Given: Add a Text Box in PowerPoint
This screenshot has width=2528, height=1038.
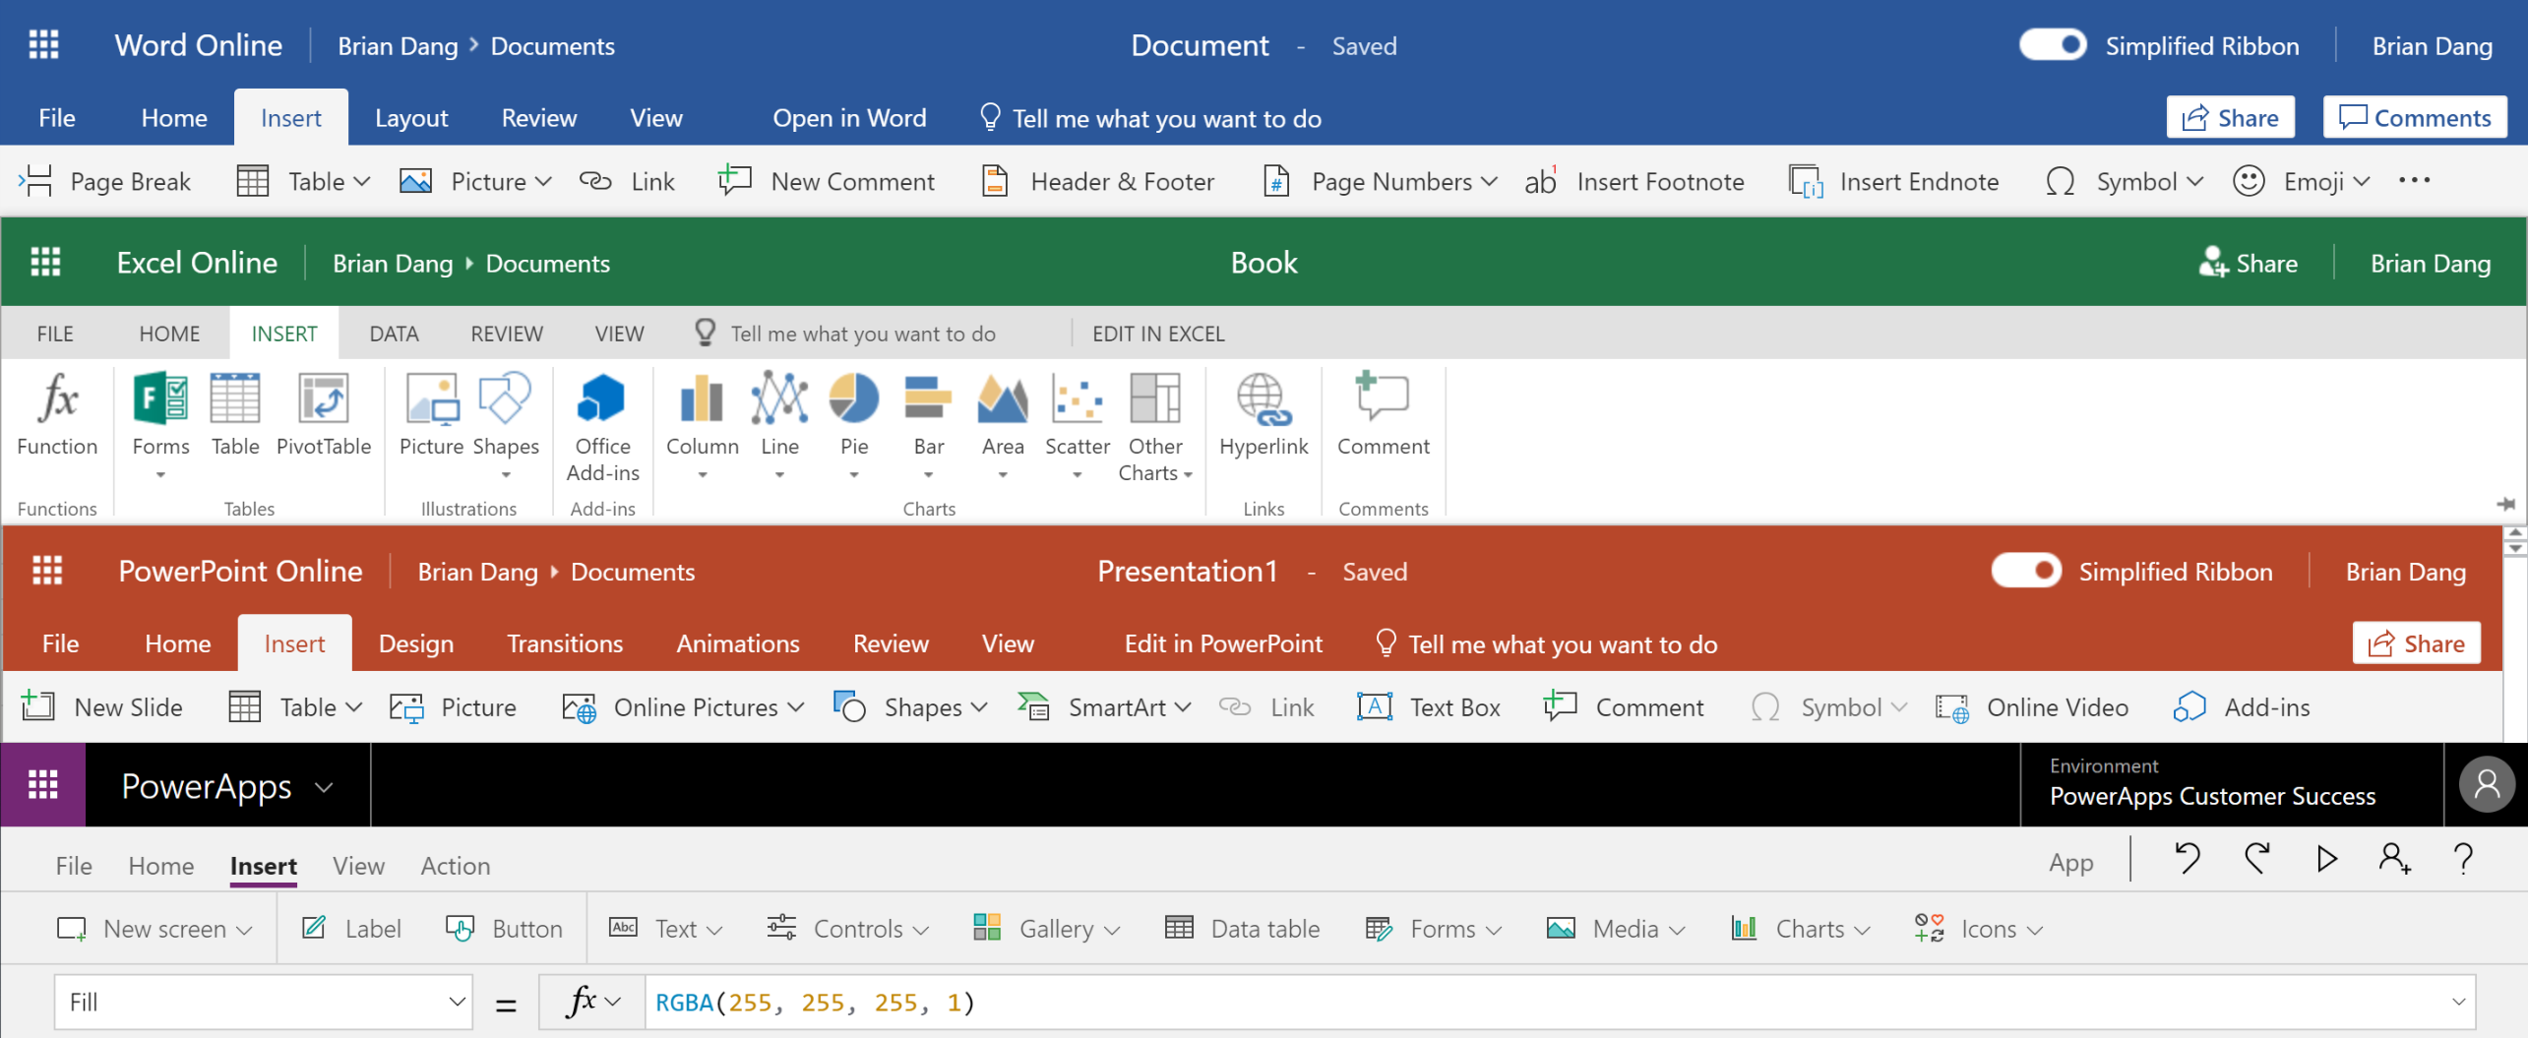Looking at the screenshot, I should (1429, 707).
